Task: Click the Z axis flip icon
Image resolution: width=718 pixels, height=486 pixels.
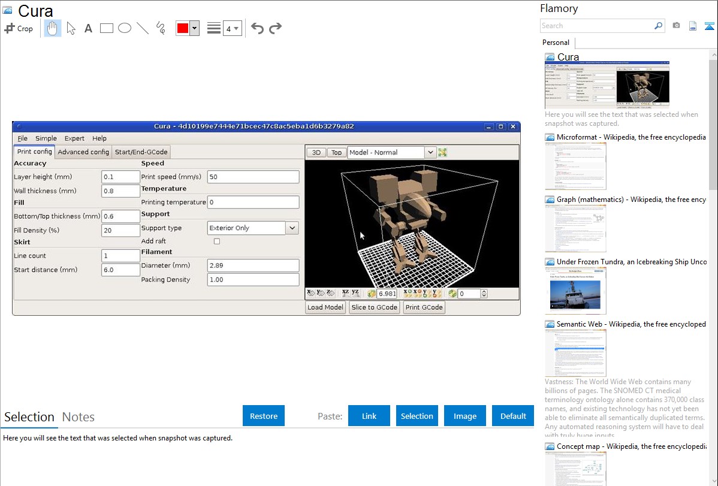Action: pyautogui.click(x=331, y=293)
